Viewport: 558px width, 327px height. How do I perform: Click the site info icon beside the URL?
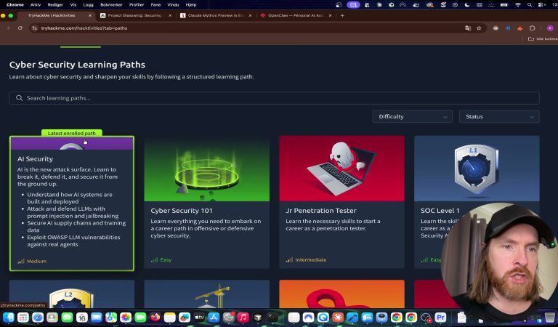coord(34,28)
